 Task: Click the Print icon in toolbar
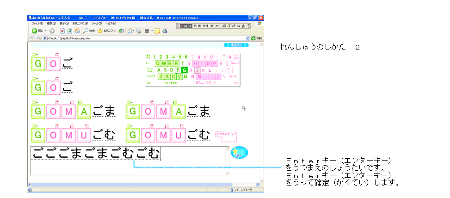[x=138, y=31]
